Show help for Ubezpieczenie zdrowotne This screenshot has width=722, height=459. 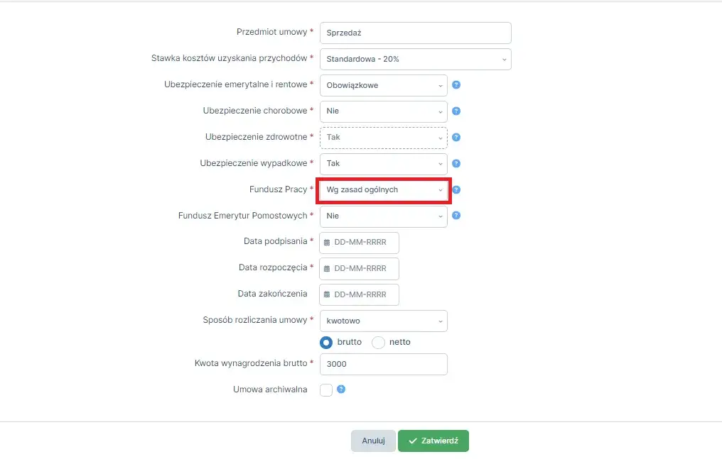coord(457,138)
